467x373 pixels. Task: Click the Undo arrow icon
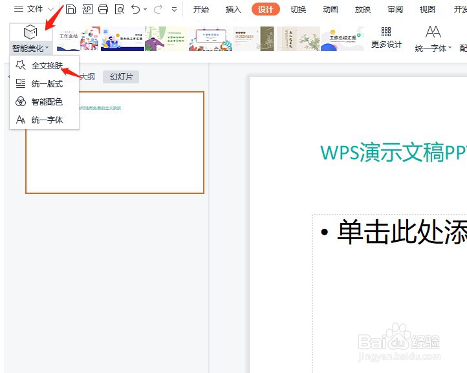point(136,9)
